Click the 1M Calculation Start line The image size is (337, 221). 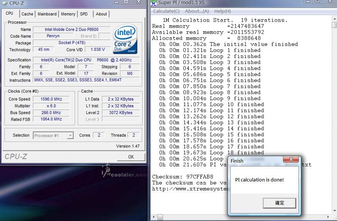(225, 20)
